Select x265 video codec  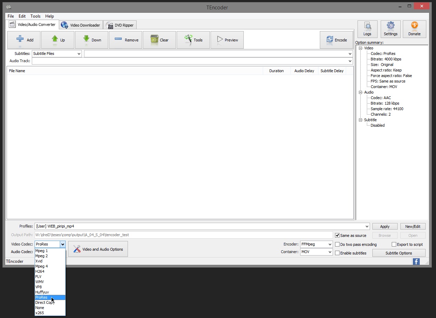(x=50, y=313)
